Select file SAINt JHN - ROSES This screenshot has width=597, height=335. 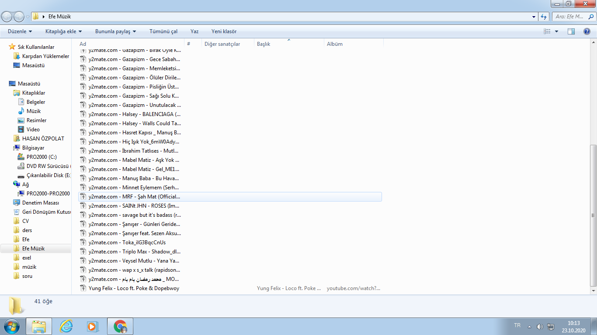pyautogui.click(x=230, y=206)
